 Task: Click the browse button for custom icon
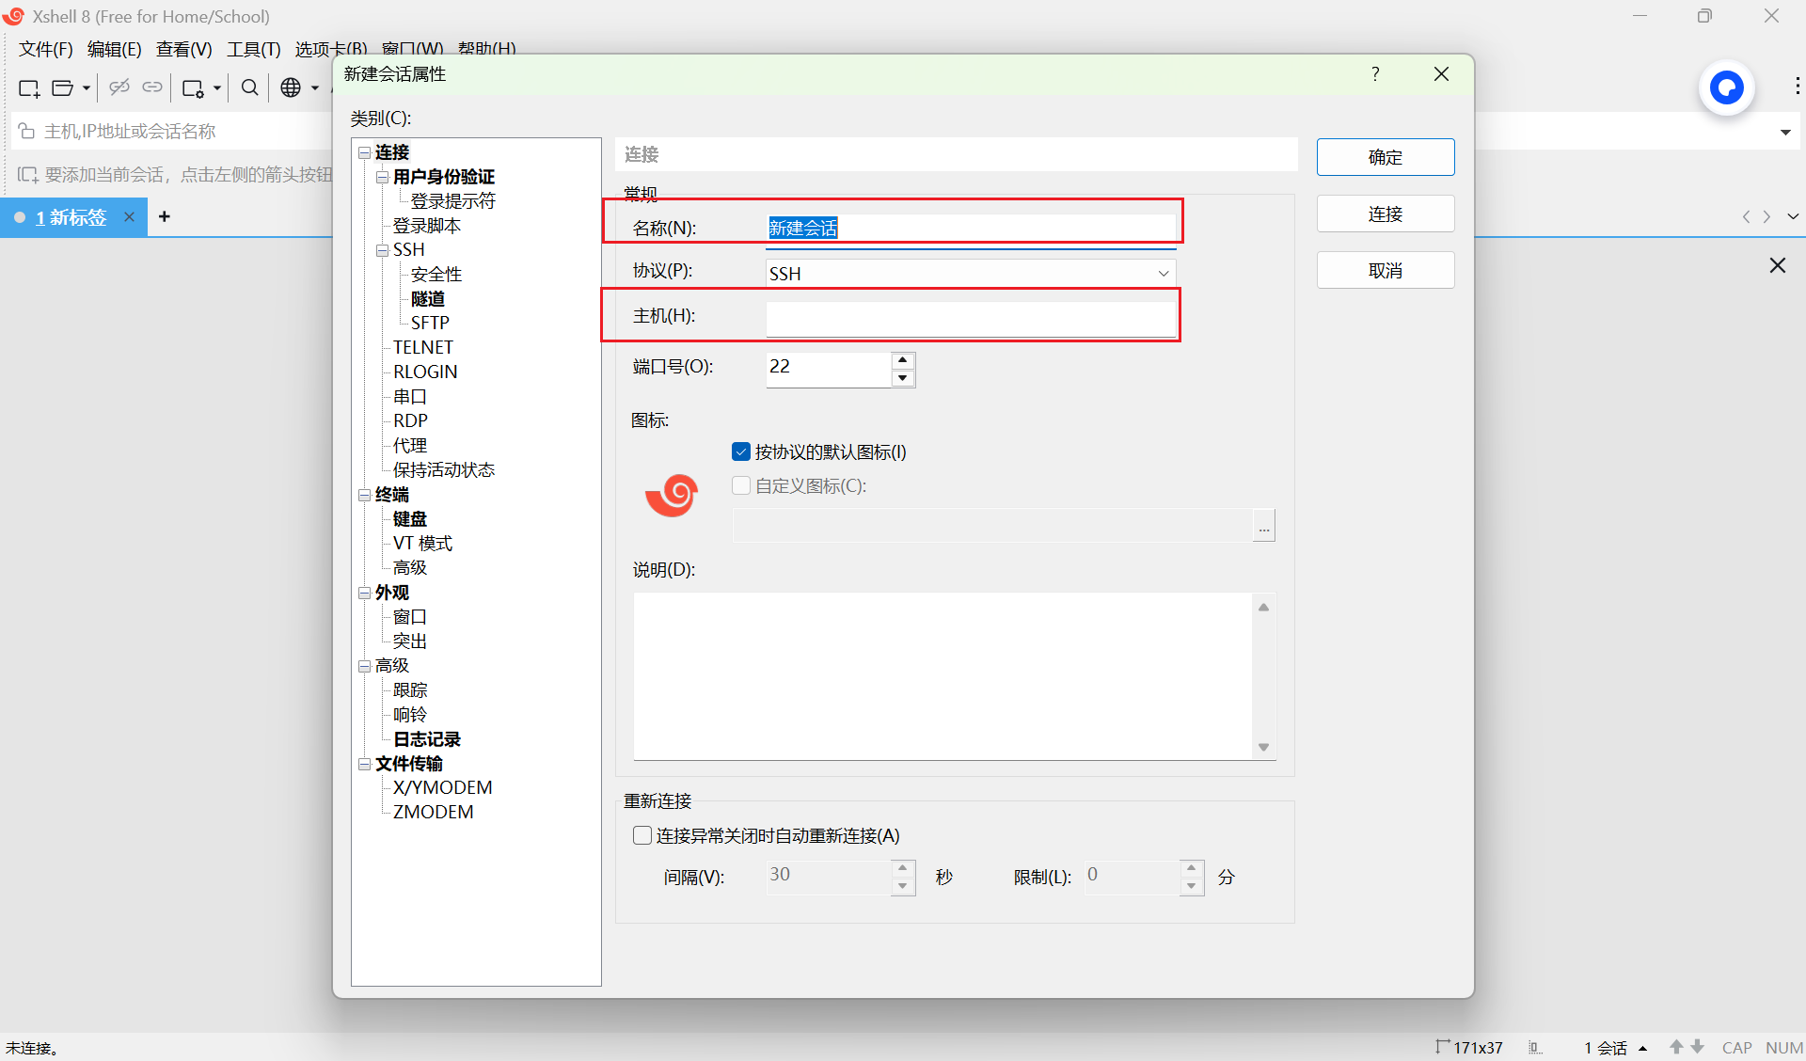(x=1264, y=526)
